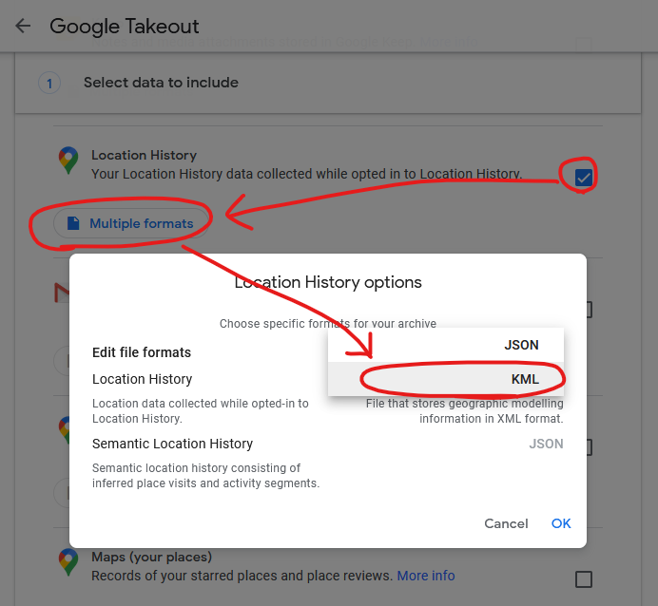Click the step 1 number circle
This screenshot has height=606, width=658.
49,83
